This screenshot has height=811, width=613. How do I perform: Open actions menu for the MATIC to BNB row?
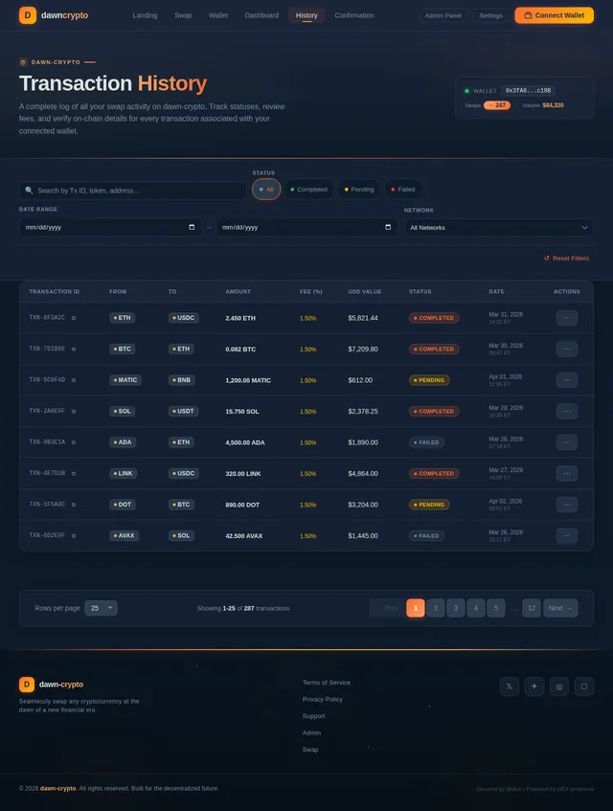(x=566, y=380)
